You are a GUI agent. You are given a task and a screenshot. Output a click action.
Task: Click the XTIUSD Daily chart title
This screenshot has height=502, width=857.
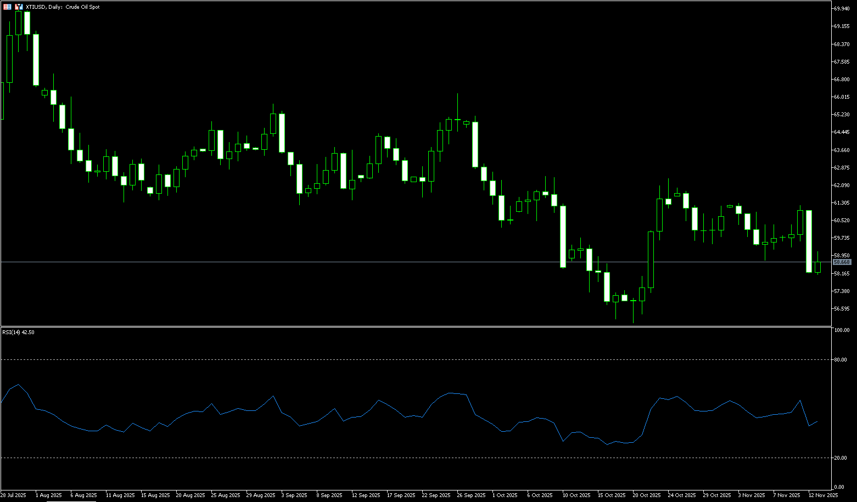[63, 7]
